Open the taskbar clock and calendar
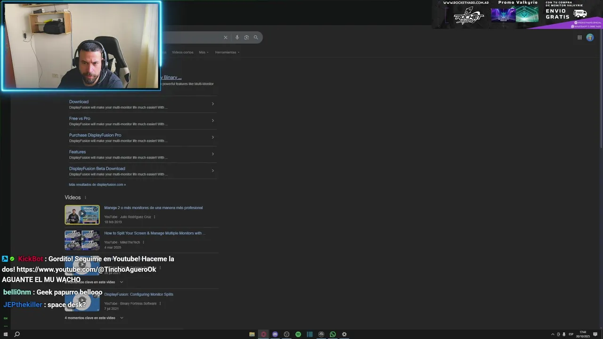 click(x=583, y=334)
